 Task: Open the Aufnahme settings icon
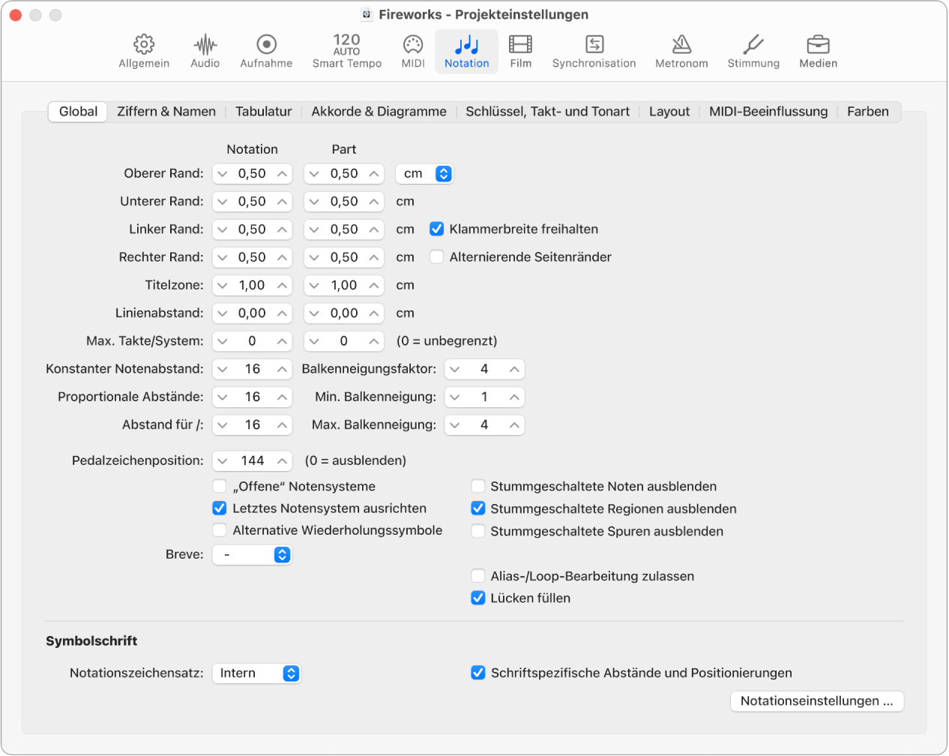[266, 50]
